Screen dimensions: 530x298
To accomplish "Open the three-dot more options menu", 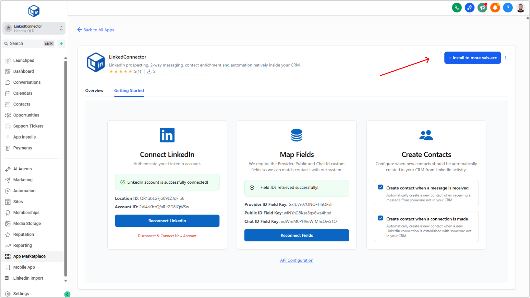I will click(x=506, y=58).
